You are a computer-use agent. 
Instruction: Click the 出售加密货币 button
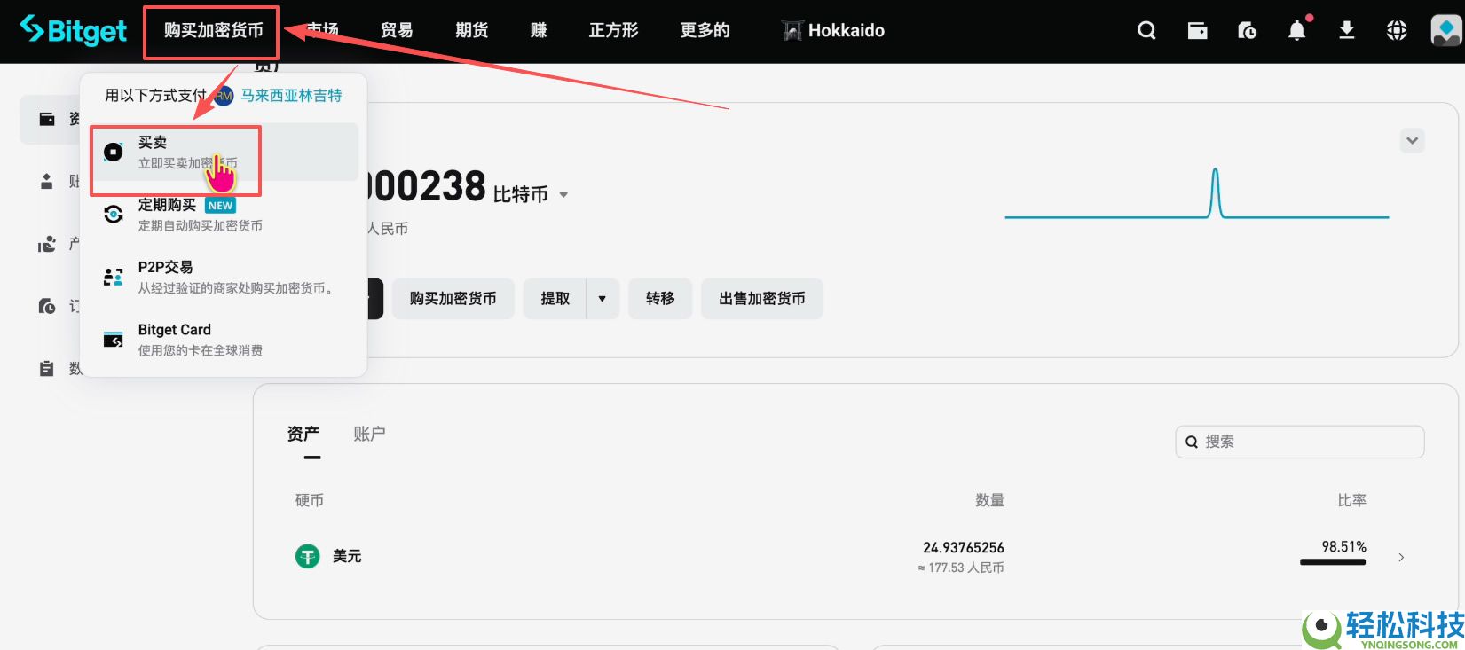tap(762, 299)
